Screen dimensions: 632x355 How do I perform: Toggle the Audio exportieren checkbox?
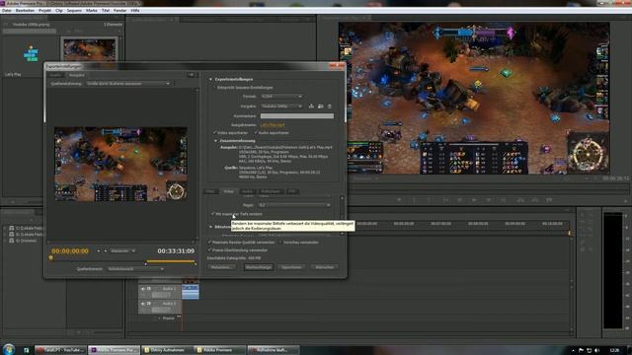click(x=256, y=132)
